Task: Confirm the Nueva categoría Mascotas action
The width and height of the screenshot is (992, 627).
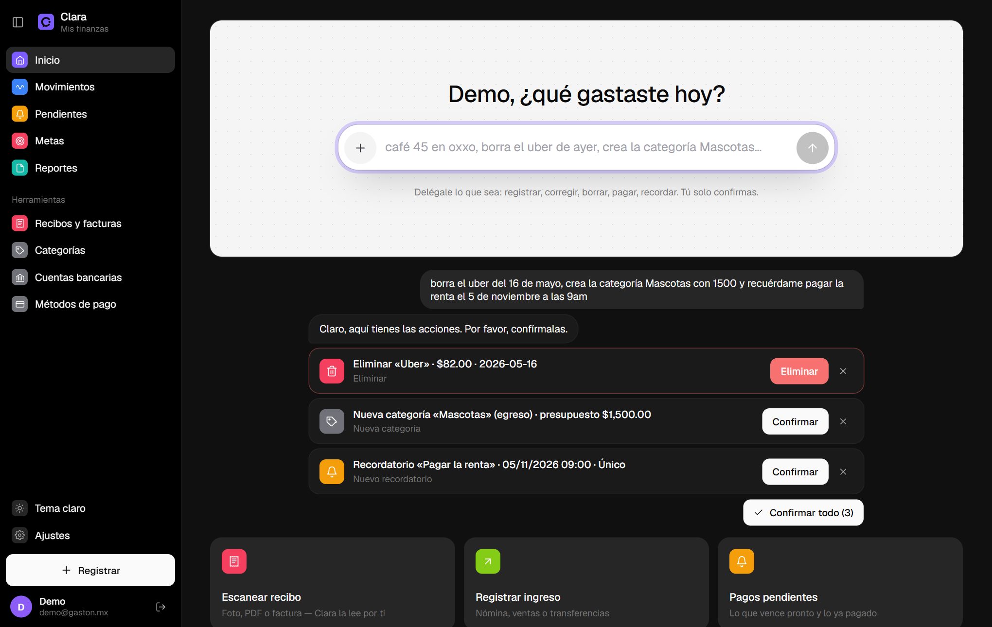Action: click(795, 421)
